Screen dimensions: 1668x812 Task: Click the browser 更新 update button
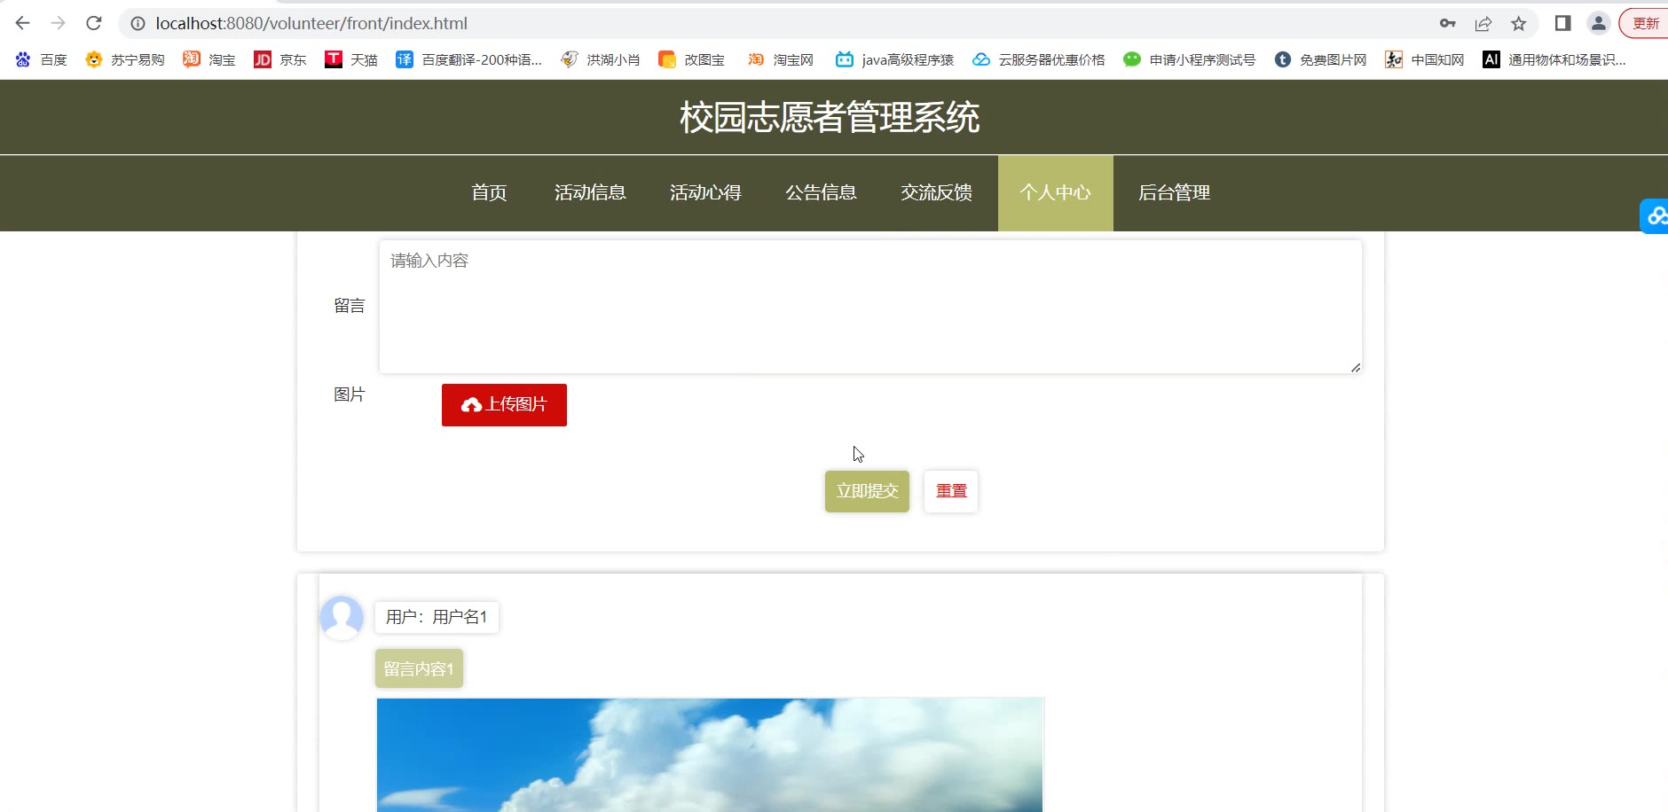point(1644,24)
